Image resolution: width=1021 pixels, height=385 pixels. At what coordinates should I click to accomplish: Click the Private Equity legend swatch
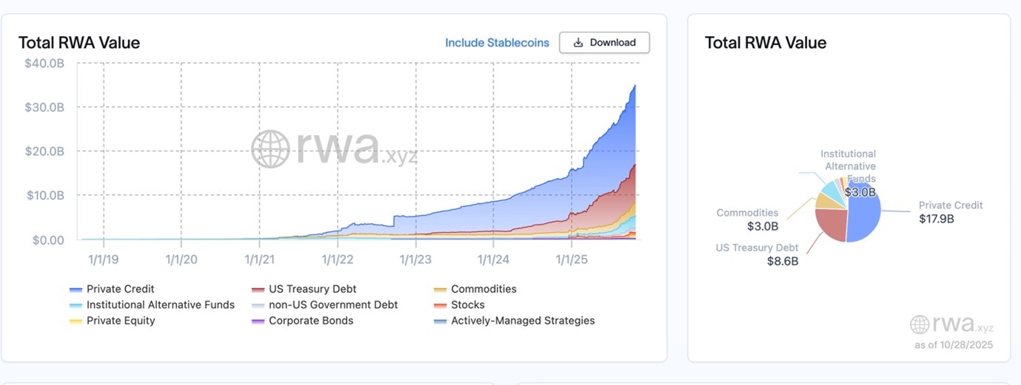tap(76, 321)
